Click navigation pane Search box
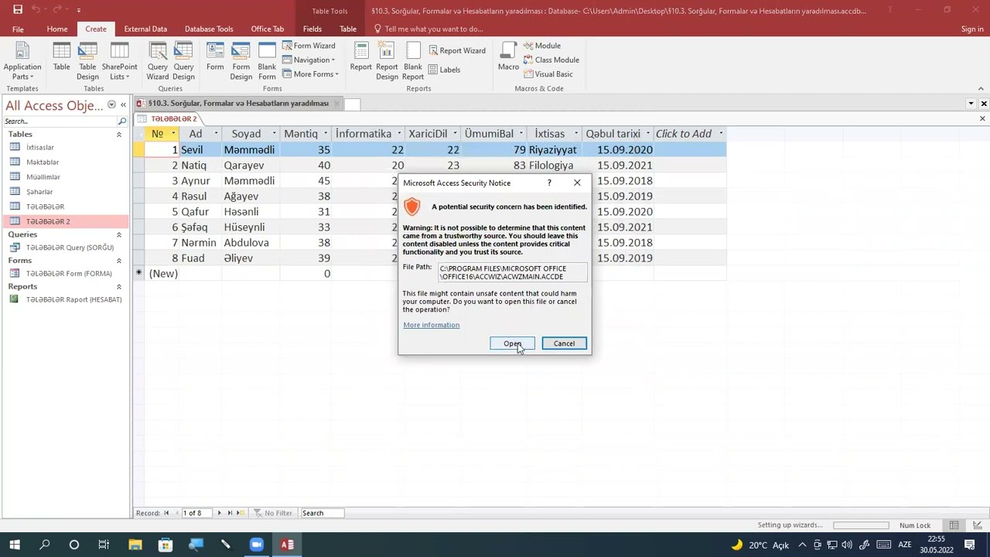The image size is (990, 557). click(x=60, y=121)
